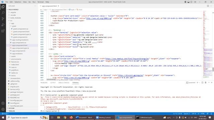The image size is (214, 120).
Task: Expand the node_modules folder
Action: pyautogui.click(x=22, y=18)
